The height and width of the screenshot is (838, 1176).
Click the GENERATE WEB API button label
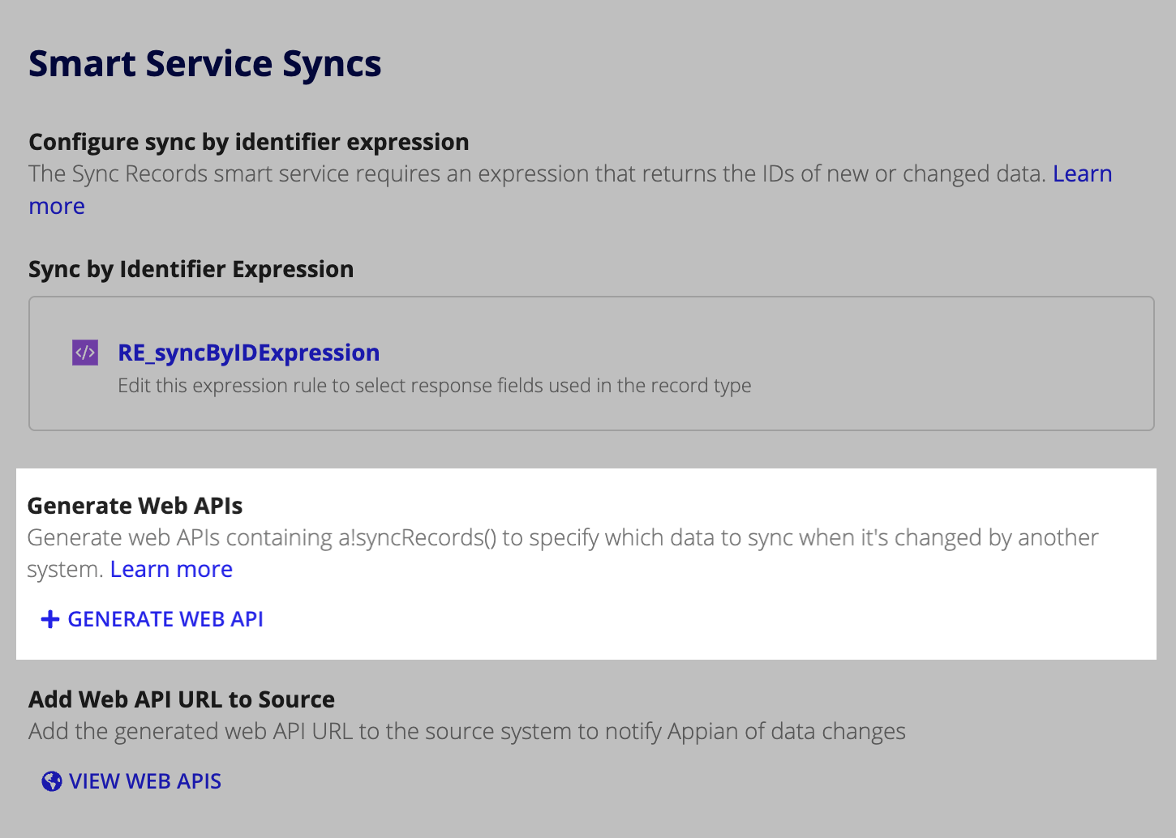[x=165, y=619]
